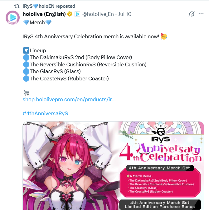Open the IRyS holoEN reposted link
The height and width of the screenshot is (210, 209).
49,6
